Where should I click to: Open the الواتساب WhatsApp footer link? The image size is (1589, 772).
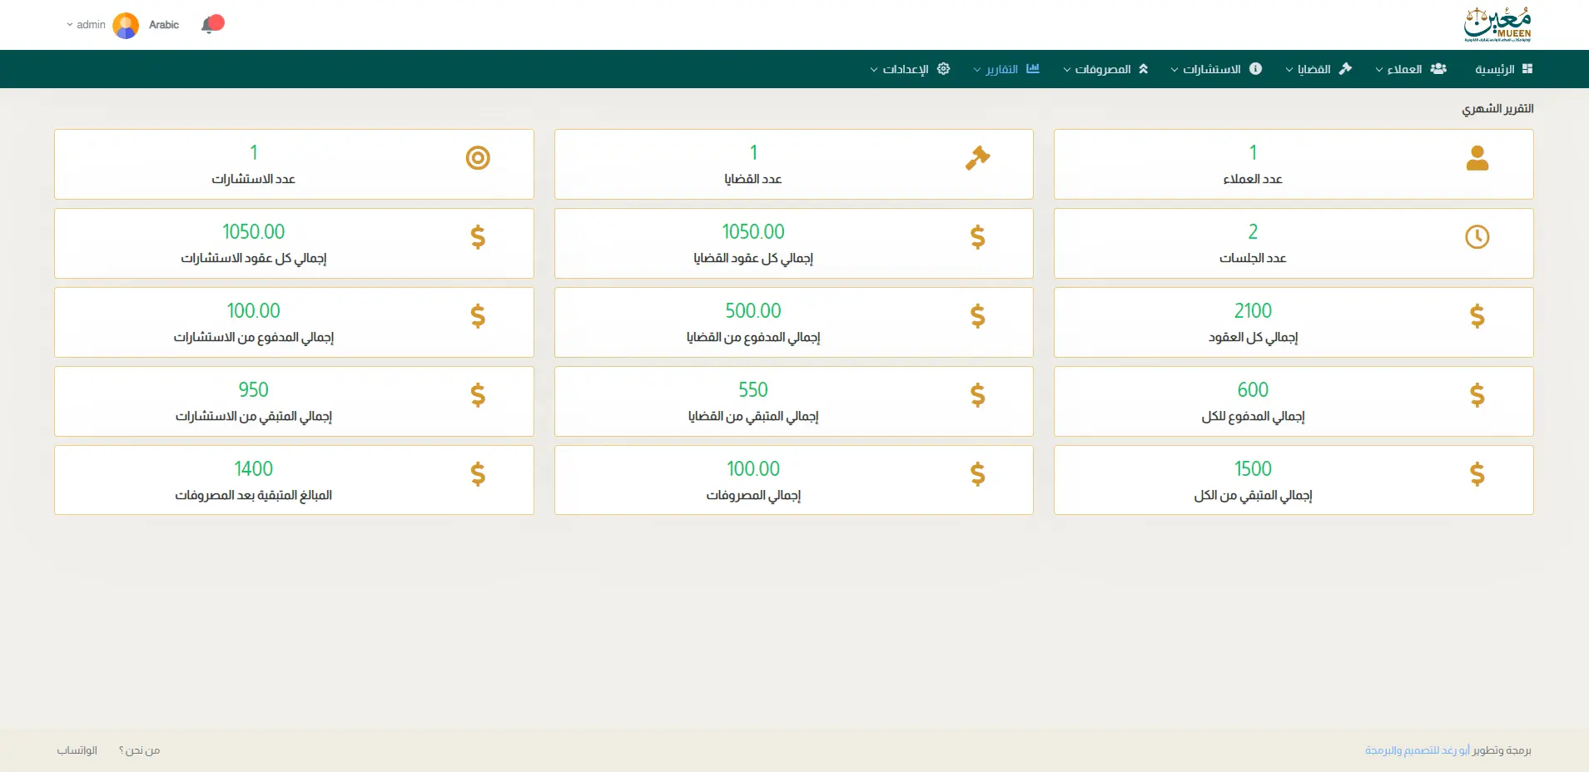coord(77,750)
